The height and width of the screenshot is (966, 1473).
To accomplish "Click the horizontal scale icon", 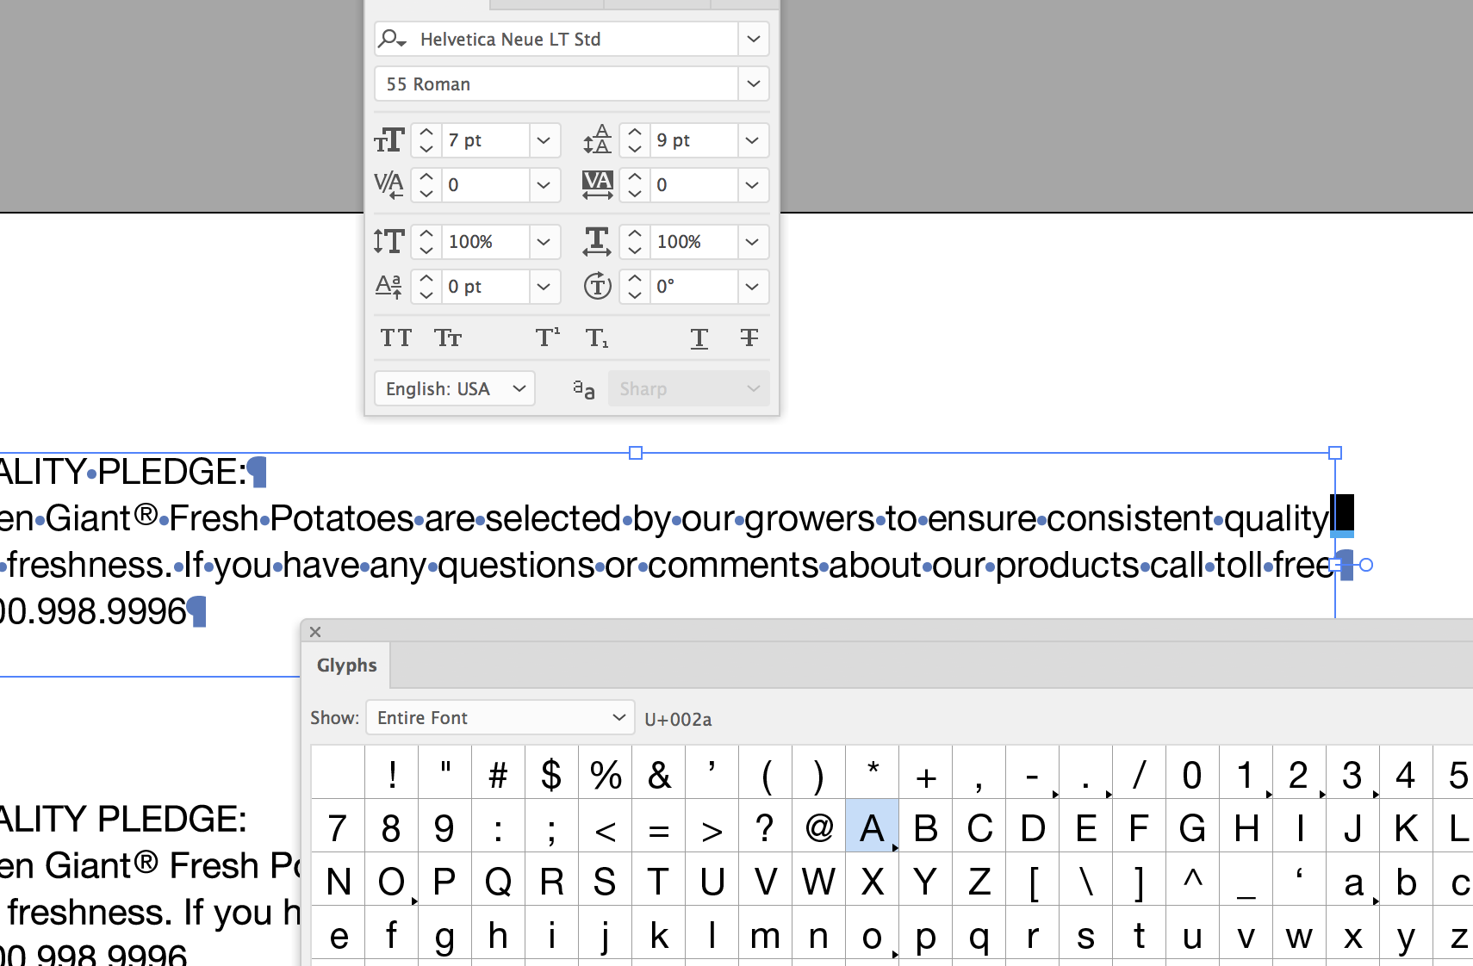I will point(597,242).
